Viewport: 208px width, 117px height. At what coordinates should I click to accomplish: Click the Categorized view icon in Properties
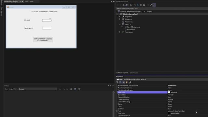117,82
